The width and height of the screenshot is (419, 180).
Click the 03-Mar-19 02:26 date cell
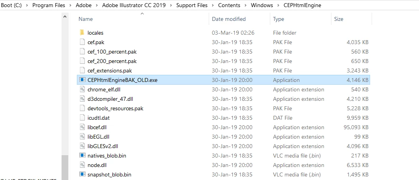point(233,33)
